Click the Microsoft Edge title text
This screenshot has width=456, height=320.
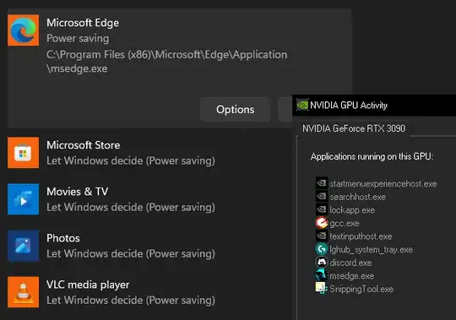tap(83, 23)
